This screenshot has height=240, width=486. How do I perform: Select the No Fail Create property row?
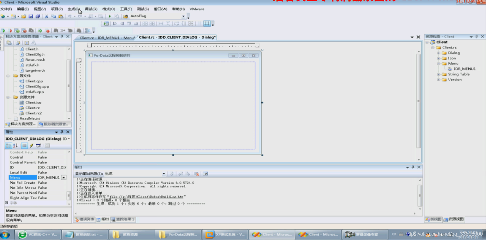point(38,183)
